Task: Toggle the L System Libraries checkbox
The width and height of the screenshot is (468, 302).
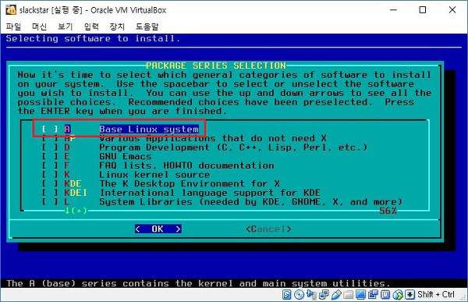Action: click(x=50, y=202)
